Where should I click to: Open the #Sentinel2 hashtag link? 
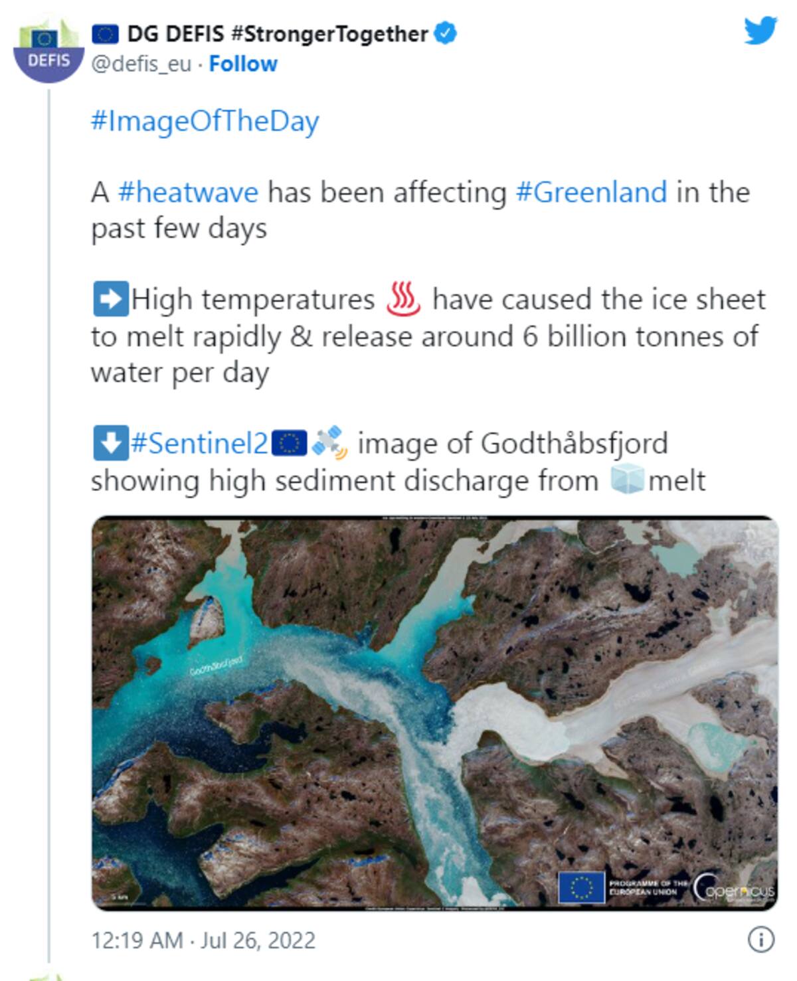(x=200, y=443)
